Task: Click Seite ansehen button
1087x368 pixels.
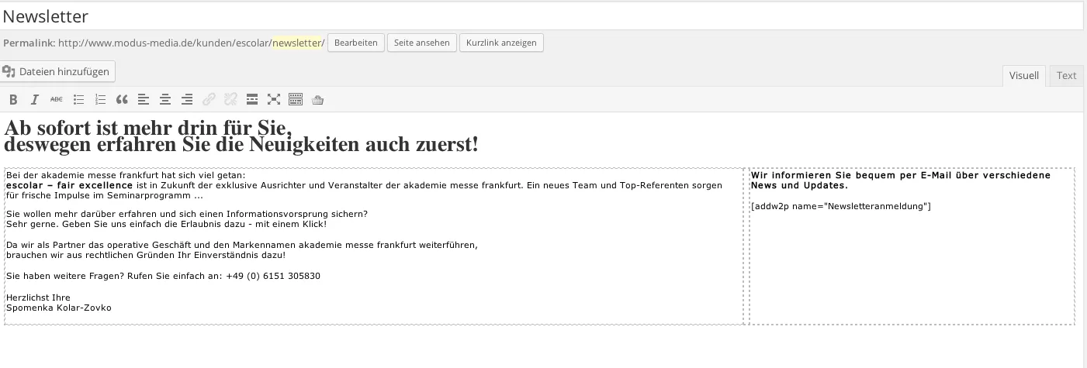Action: coord(422,43)
